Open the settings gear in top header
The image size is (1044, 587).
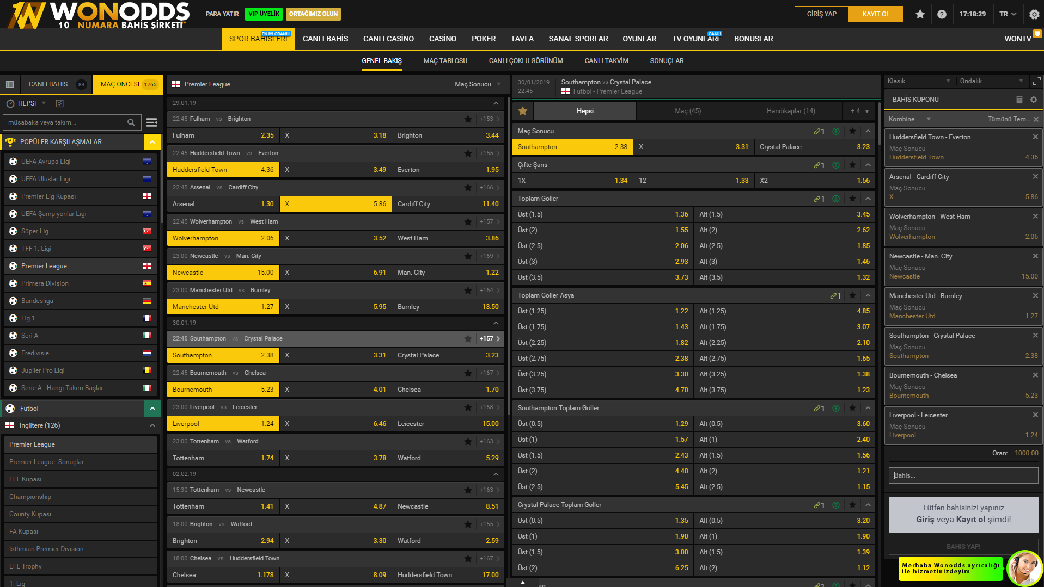point(1034,14)
